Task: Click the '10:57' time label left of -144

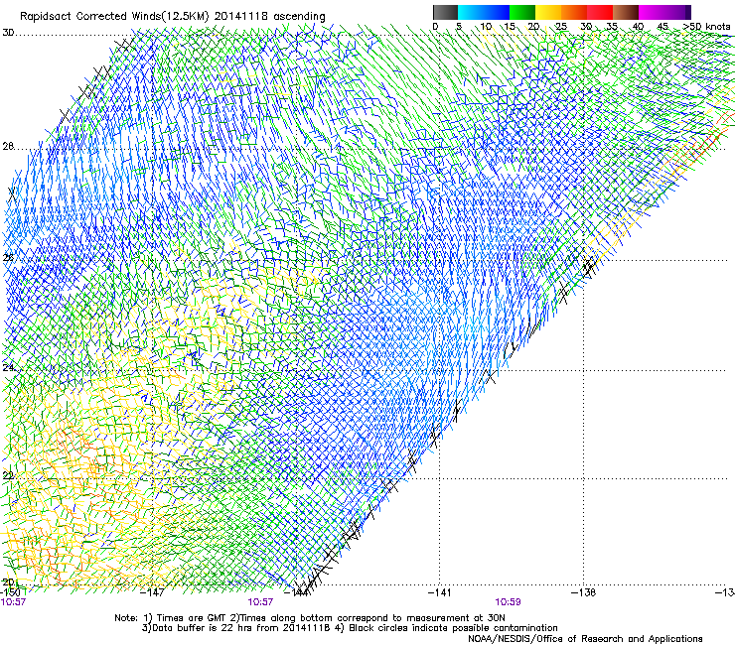Action: 260,602
